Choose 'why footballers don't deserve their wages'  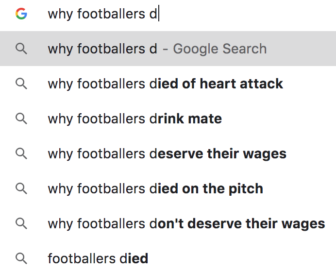[x=168, y=223]
